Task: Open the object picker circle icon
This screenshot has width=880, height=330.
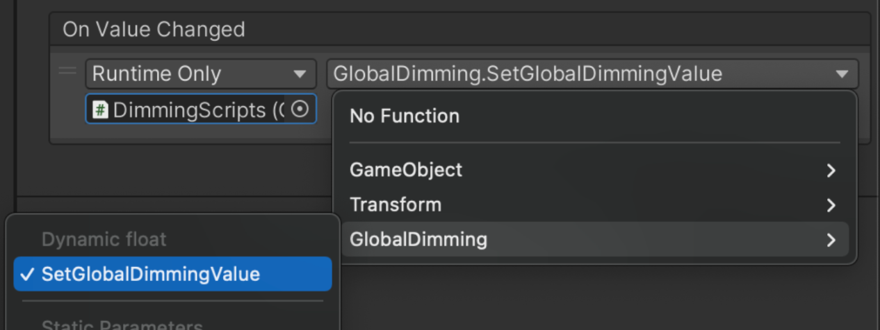Action: pyautogui.click(x=300, y=110)
